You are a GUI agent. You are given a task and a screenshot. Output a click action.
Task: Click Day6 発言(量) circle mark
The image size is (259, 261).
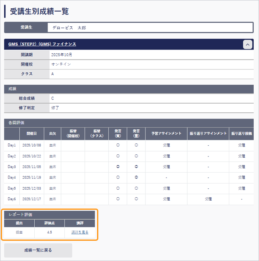pos(136,199)
